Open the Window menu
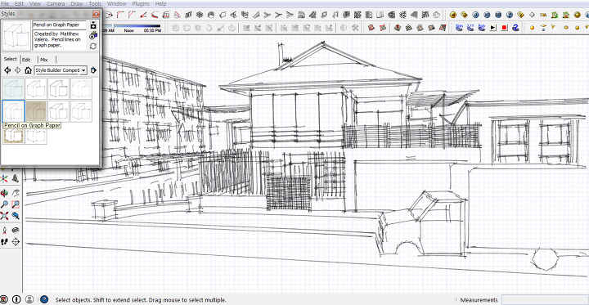 point(116,4)
